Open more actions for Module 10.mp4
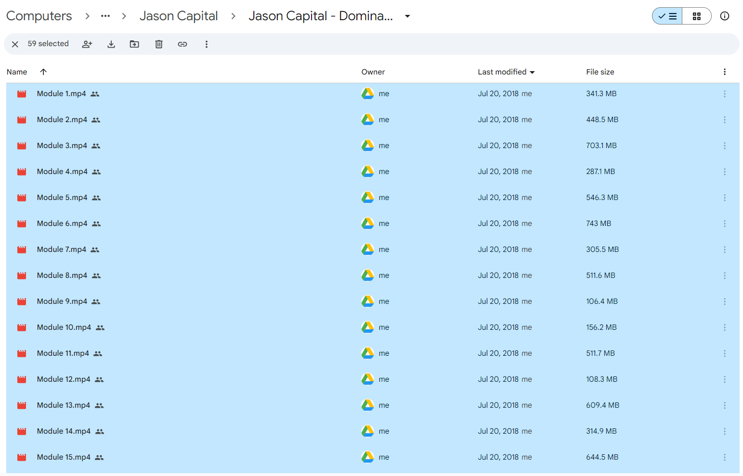743x476 pixels. click(x=725, y=328)
